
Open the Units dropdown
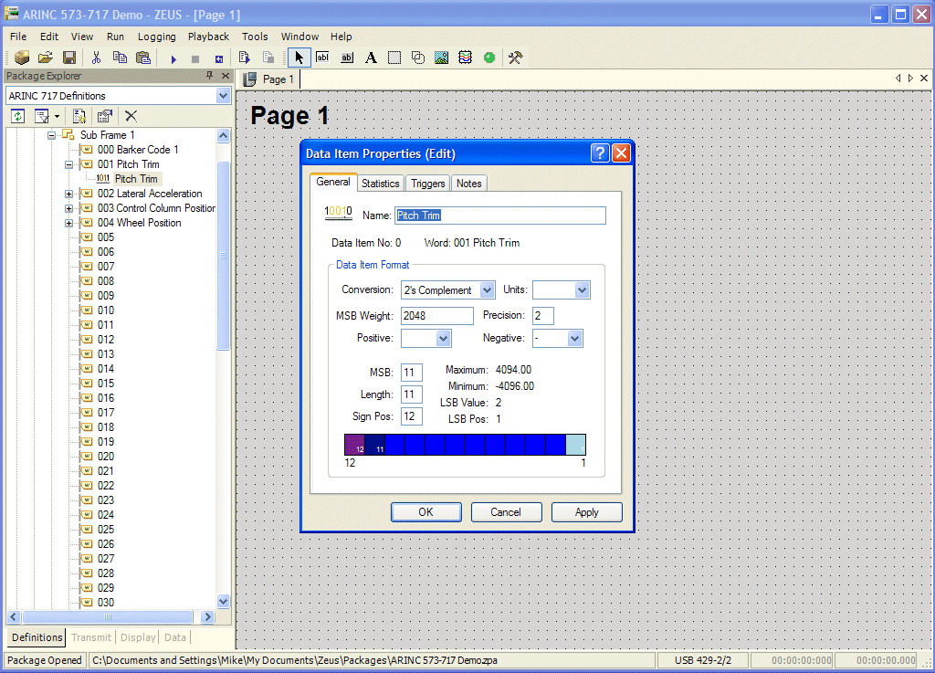pos(582,290)
